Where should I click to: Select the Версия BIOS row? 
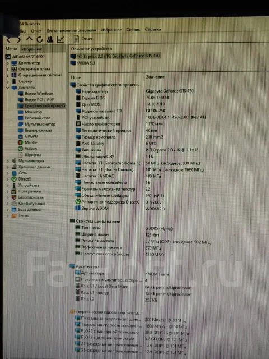pyautogui.click(x=123, y=98)
